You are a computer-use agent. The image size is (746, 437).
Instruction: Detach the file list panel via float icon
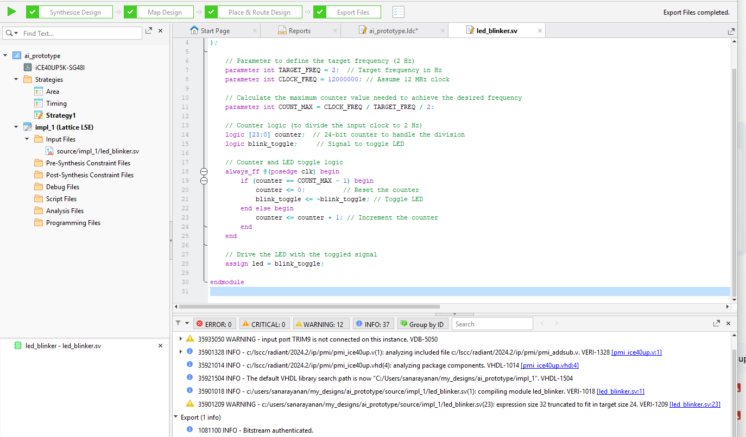(x=149, y=31)
